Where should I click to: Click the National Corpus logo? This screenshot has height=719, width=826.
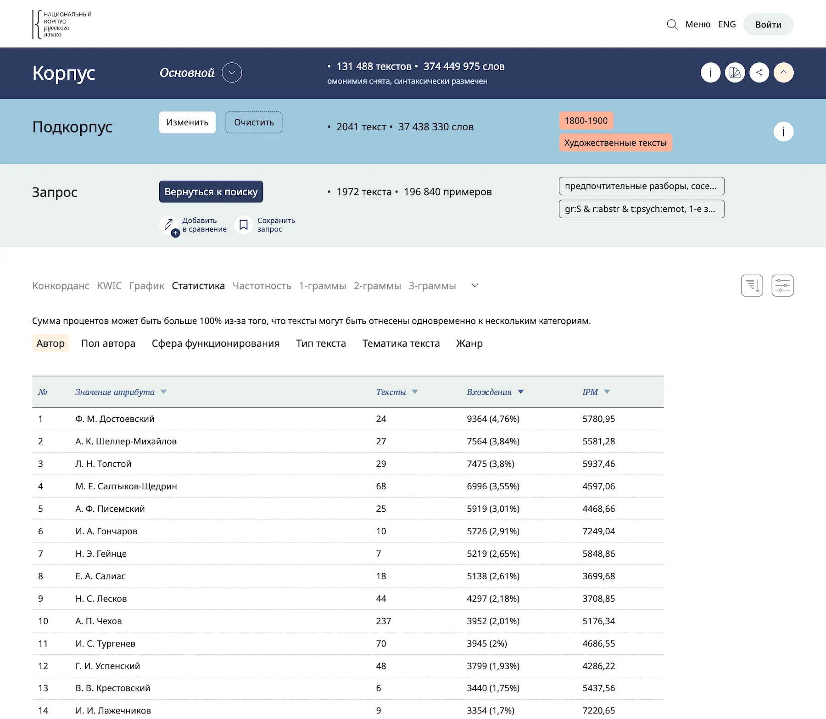coord(62,24)
